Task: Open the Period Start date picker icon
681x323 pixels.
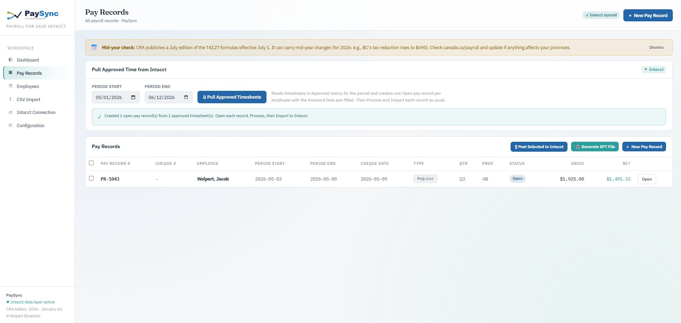Action: pyautogui.click(x=133, y=97)
